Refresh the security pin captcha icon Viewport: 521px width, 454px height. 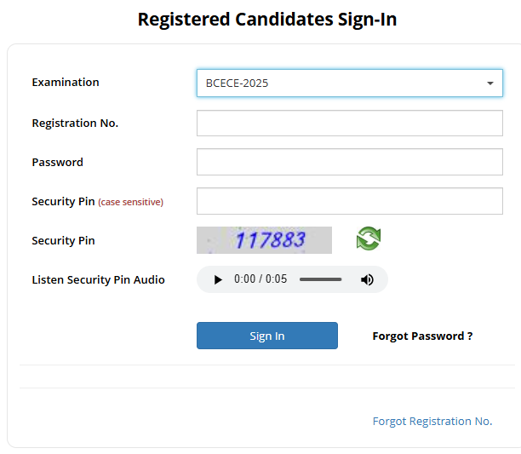point(368,238)
